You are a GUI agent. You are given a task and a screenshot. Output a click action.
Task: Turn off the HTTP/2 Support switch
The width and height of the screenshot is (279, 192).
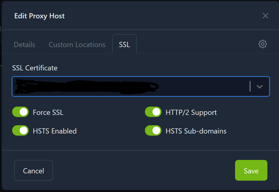tap(153, 112)
